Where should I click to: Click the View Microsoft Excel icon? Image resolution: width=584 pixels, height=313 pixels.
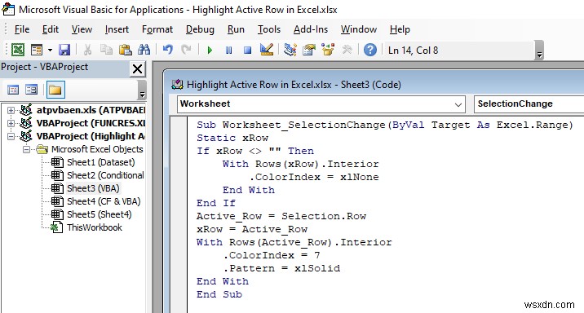[18, 50]
